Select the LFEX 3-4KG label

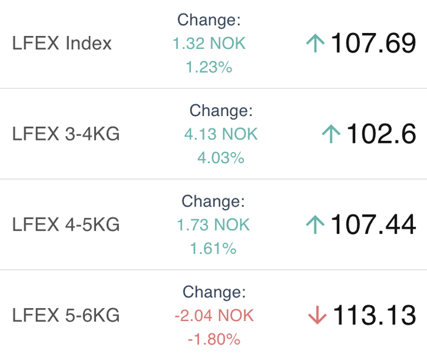point(66,134)
